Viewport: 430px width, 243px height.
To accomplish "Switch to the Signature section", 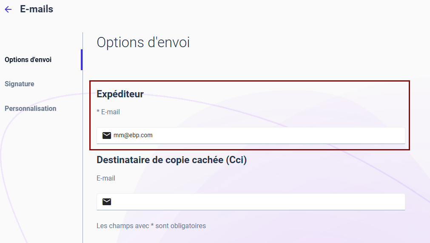I will click(20, 84).
